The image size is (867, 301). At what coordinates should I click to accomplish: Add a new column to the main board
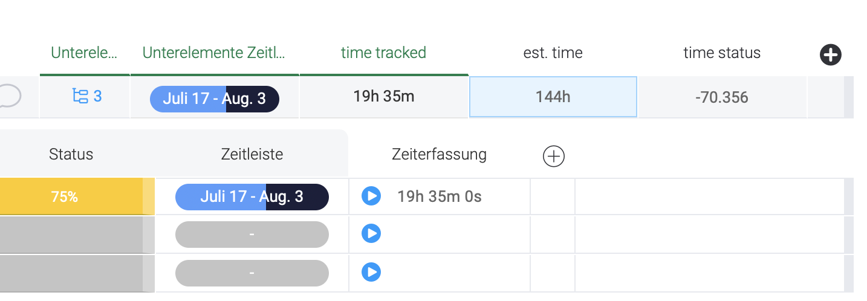(x=831, y=55)
